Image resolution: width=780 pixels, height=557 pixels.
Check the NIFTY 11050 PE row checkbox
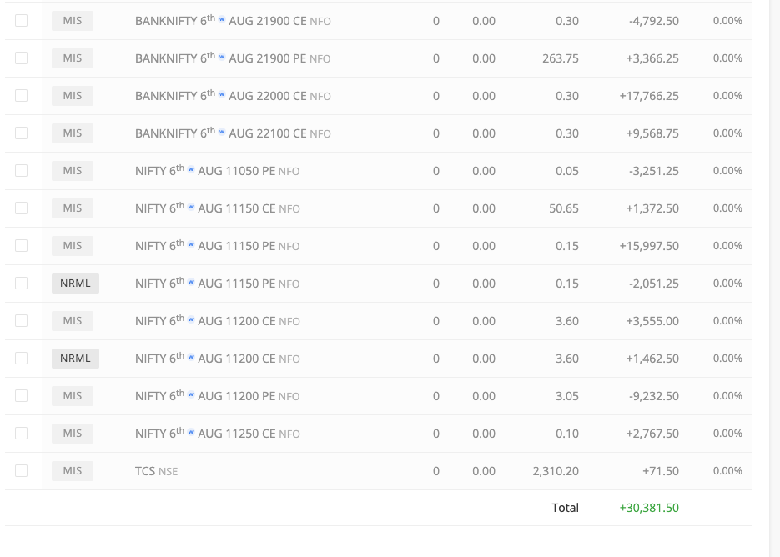pos(22,171)
